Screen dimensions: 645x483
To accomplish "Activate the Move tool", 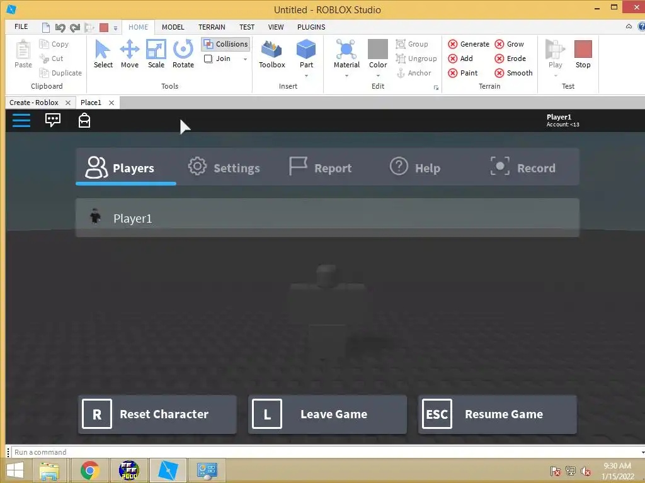I will coord(130,54).
